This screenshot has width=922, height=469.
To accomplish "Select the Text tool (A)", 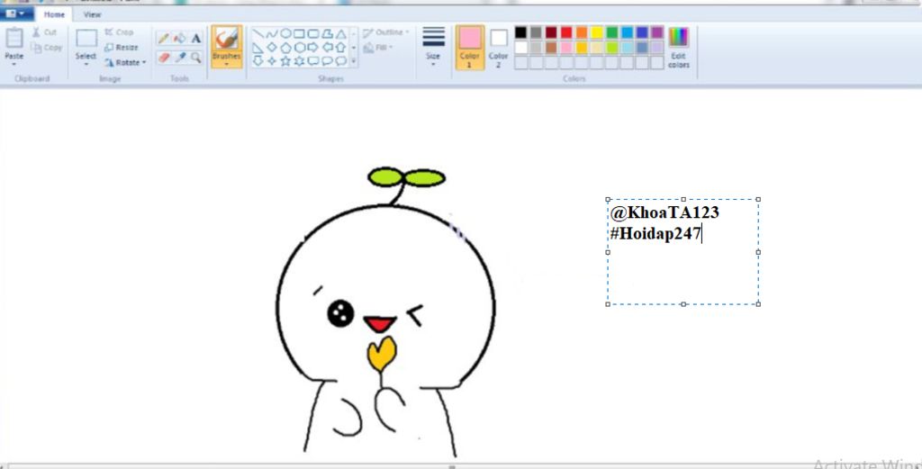I will click(195, 39).
